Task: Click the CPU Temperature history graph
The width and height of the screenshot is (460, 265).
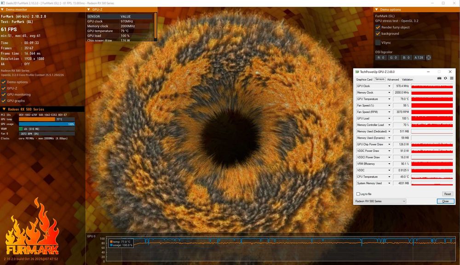Action: tap(432, 177)
